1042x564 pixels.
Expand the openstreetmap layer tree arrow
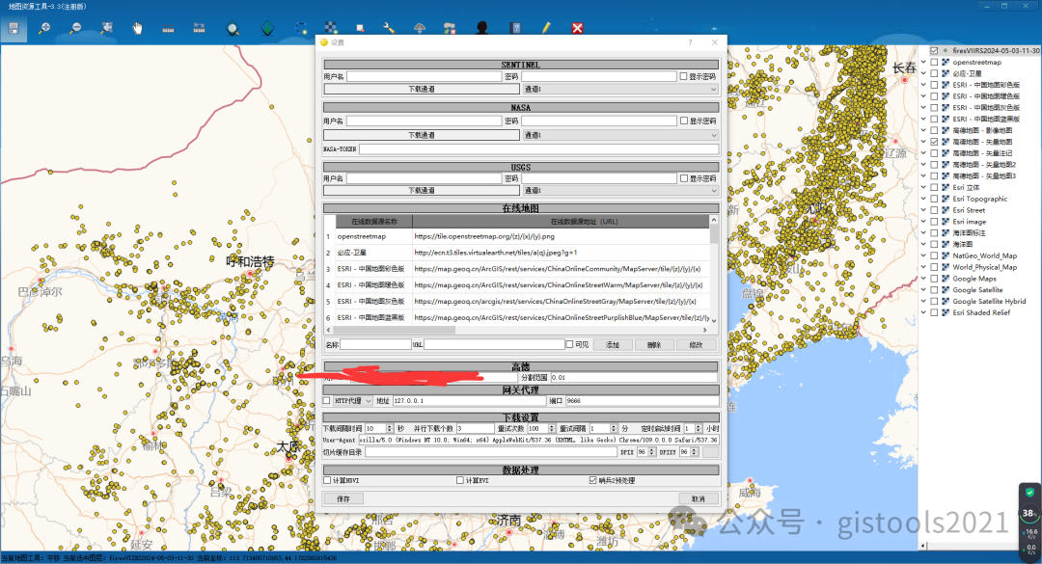tap(923, 63)
